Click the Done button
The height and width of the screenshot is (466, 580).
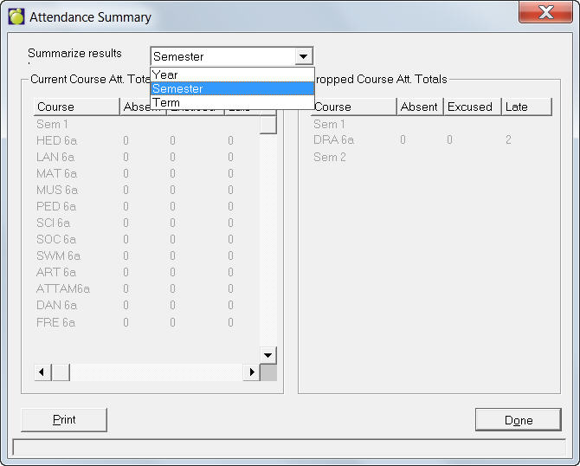point(518,420)
